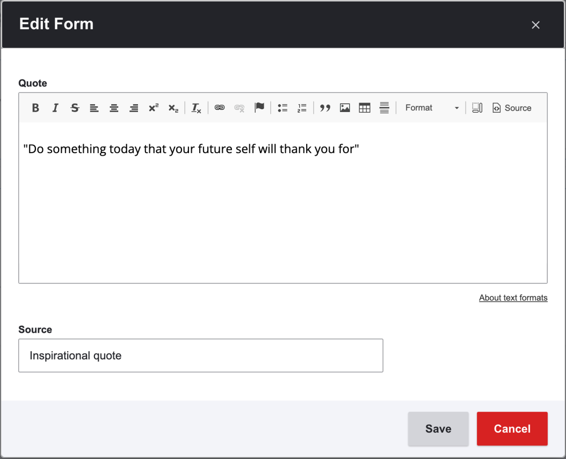
Task: Toggle superscript formatting
Action: click(154, 108)
